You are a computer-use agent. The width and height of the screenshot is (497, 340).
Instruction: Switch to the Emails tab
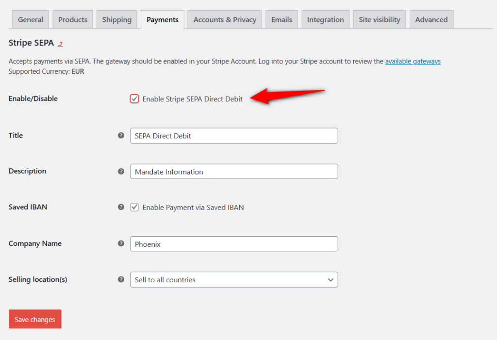click(282, 19)
